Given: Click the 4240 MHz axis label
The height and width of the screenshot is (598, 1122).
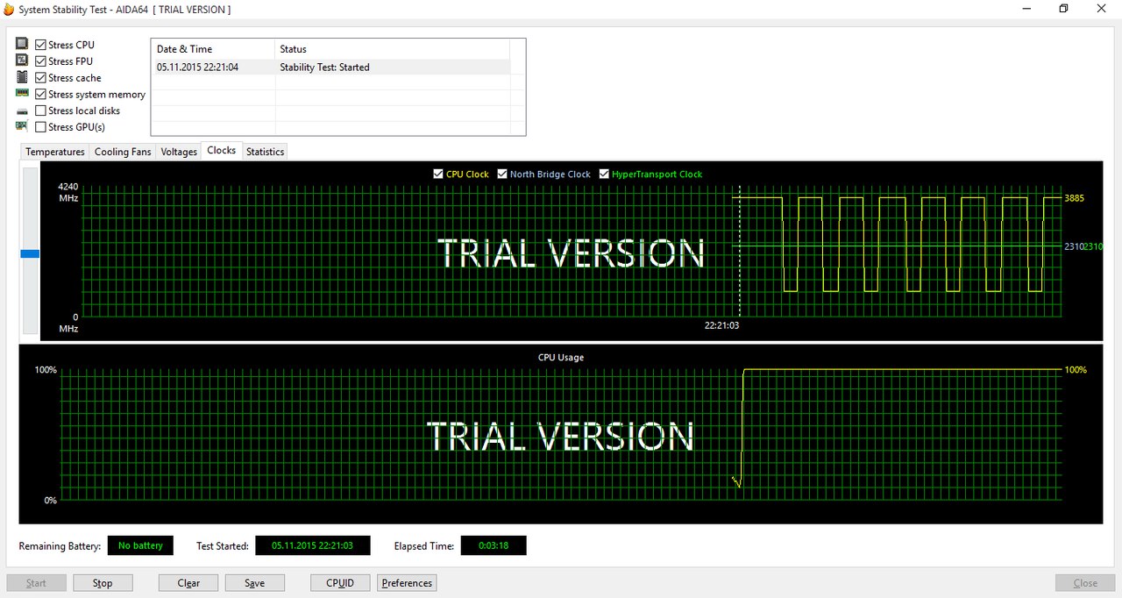Looking at the screenshot, I should point(68,187).
